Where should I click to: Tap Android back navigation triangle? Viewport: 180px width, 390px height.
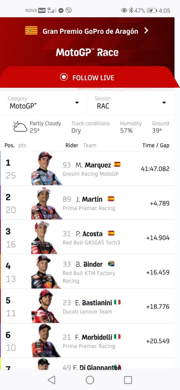click(51, 380)
